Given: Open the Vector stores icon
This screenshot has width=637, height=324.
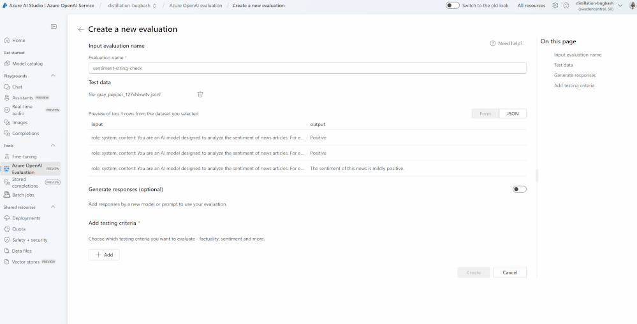Looking at the screenshot, I should 6,262.
